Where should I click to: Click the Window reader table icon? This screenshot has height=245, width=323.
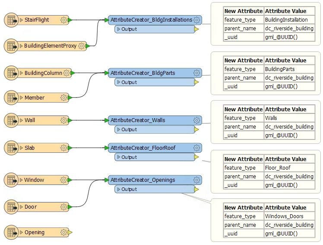[x=12, y=180]
